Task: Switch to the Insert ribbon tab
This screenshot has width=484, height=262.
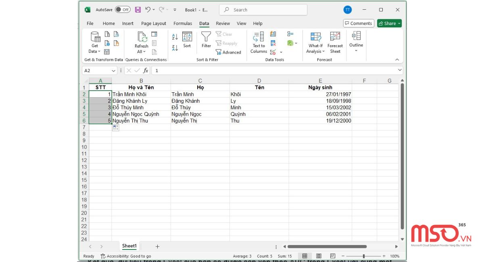Action: click(128, 23)
